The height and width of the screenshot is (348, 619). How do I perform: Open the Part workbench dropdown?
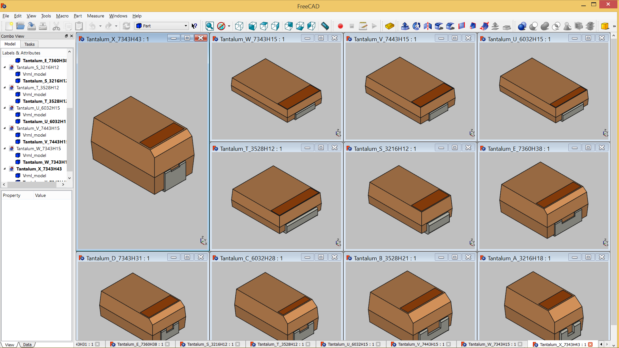162,26
